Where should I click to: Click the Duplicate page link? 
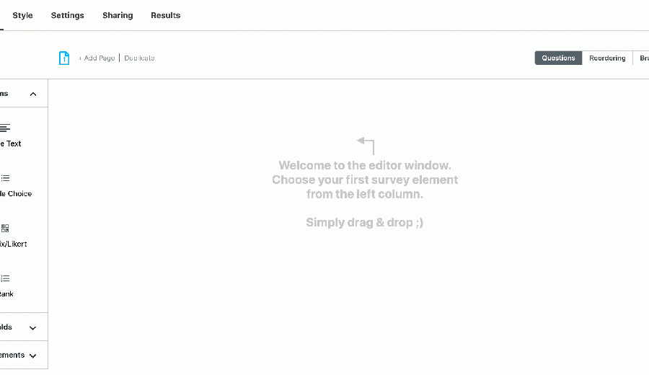(139, 58)
